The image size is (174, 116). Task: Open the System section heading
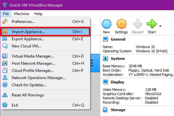[x=118, y=59]
